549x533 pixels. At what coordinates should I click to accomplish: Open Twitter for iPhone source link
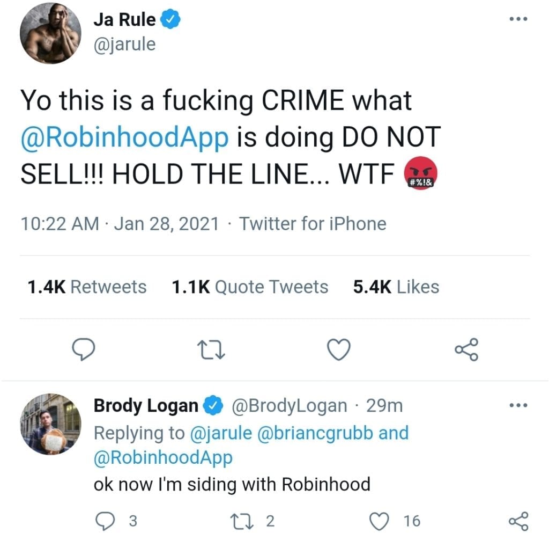tap(313, 224)
